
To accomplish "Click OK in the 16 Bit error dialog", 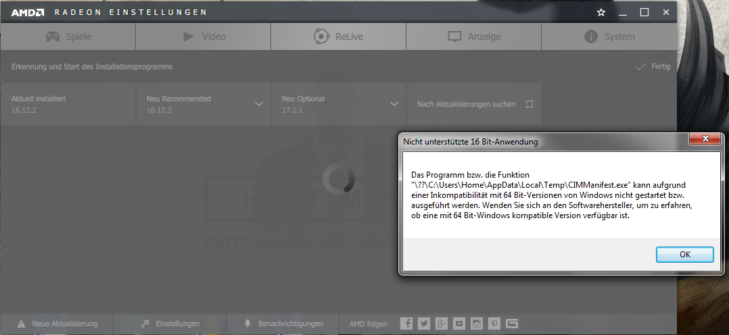I will [x=684, y=255].
